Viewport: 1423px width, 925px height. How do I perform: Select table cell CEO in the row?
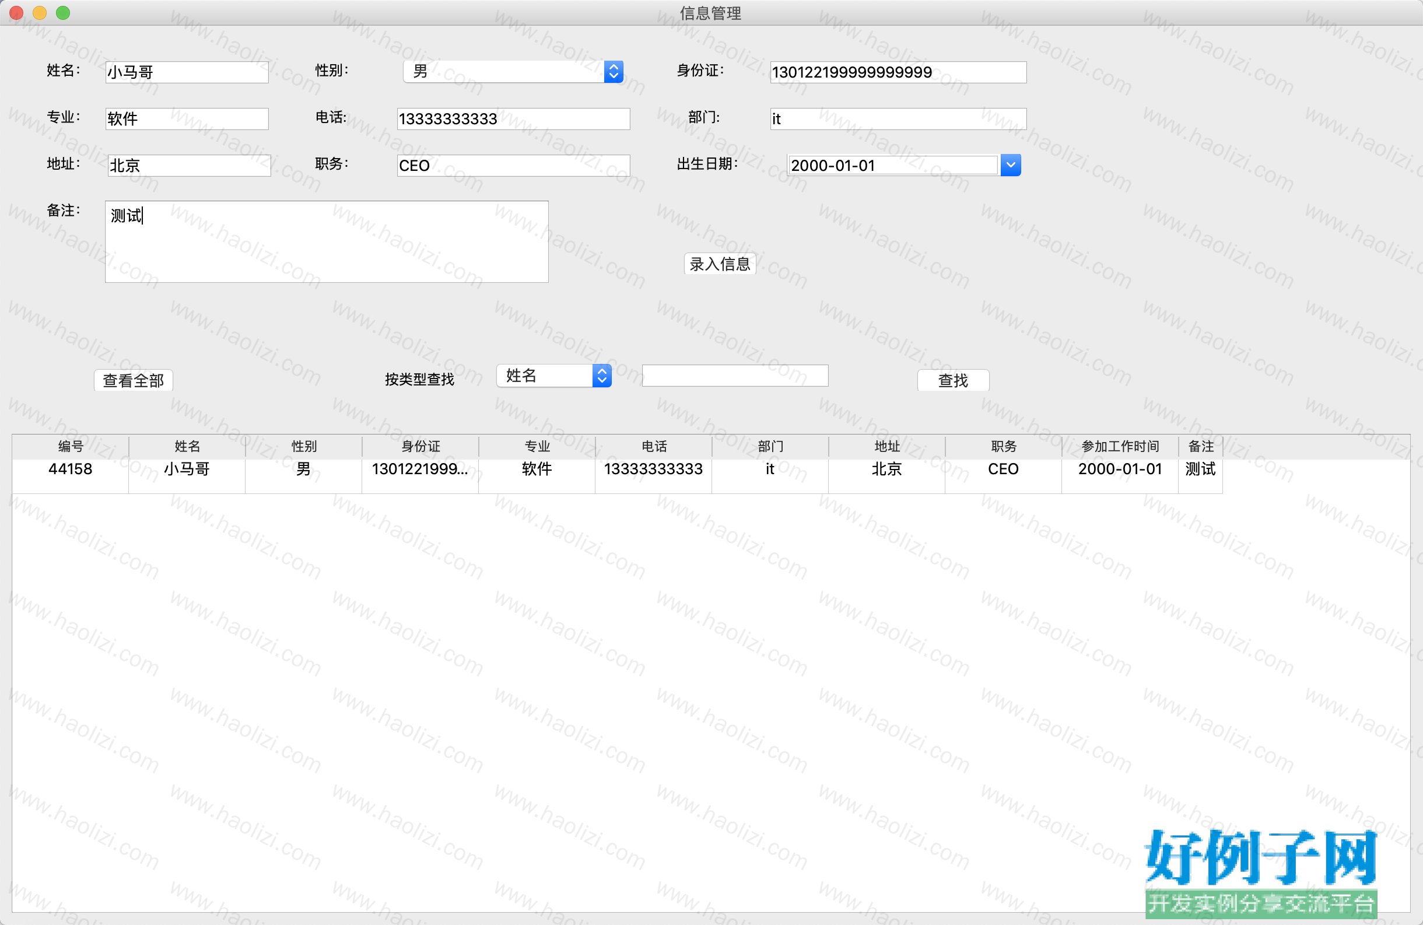click(1003, 476)
